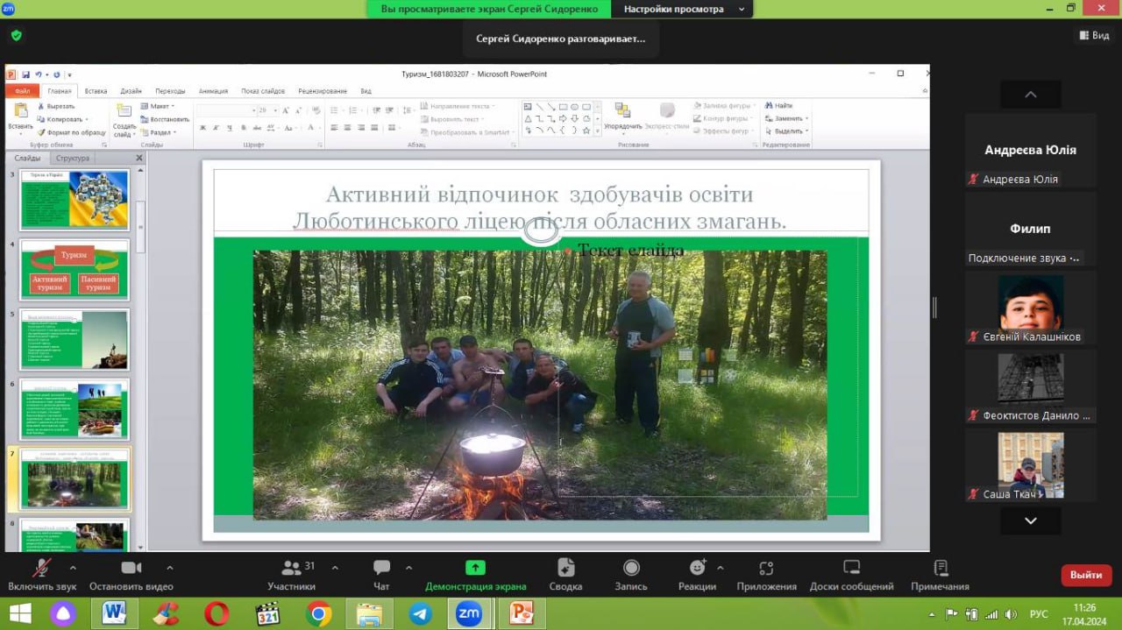Click Вырезать scissors command

pyautogui.click(x=55, y=106)
